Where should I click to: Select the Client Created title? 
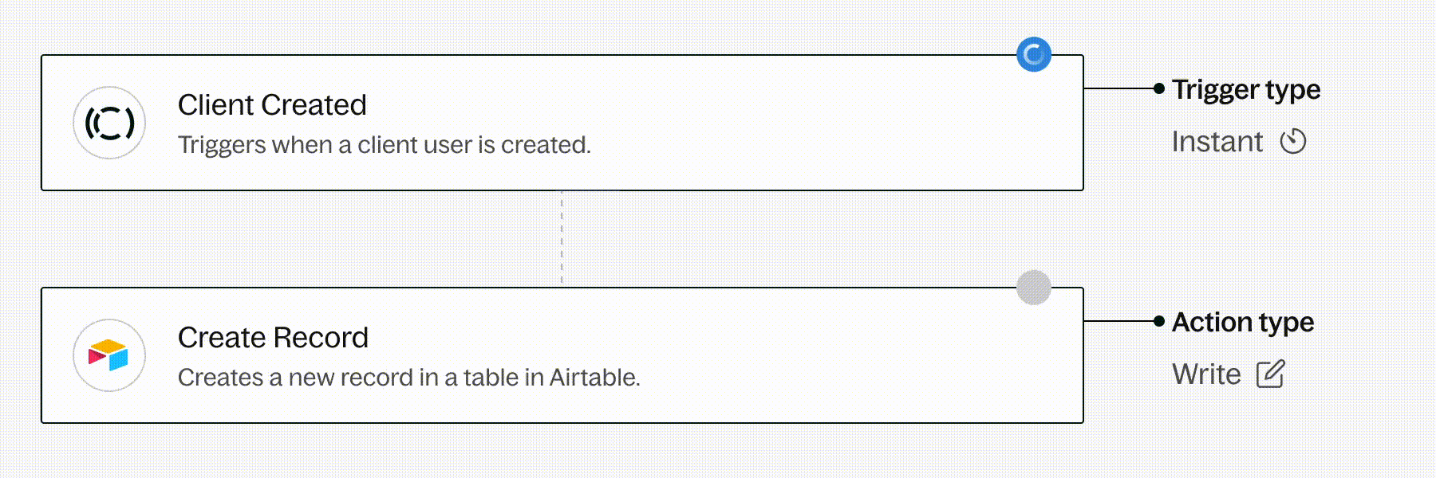tap(272, 105)
